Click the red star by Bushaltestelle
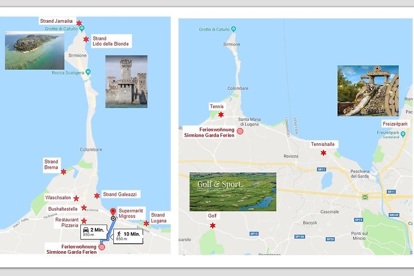The image size is (414, 276). (x=84, y=208)
